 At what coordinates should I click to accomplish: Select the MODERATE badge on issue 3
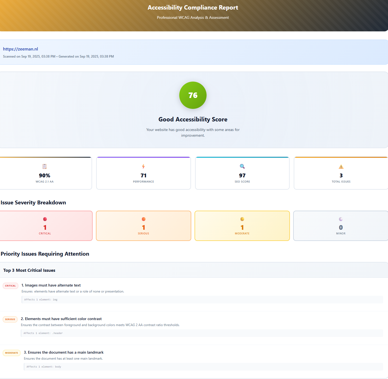11,353
